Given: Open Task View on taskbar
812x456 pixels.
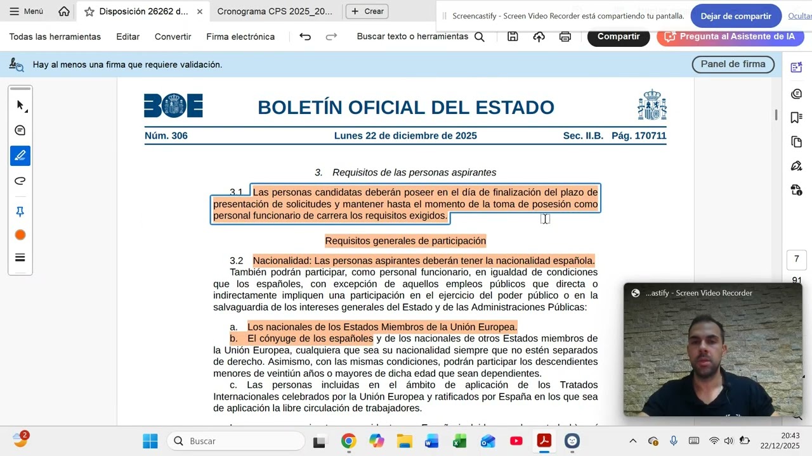Looking at the screenshot, I should pyautogui.click(x=319, y=441).
